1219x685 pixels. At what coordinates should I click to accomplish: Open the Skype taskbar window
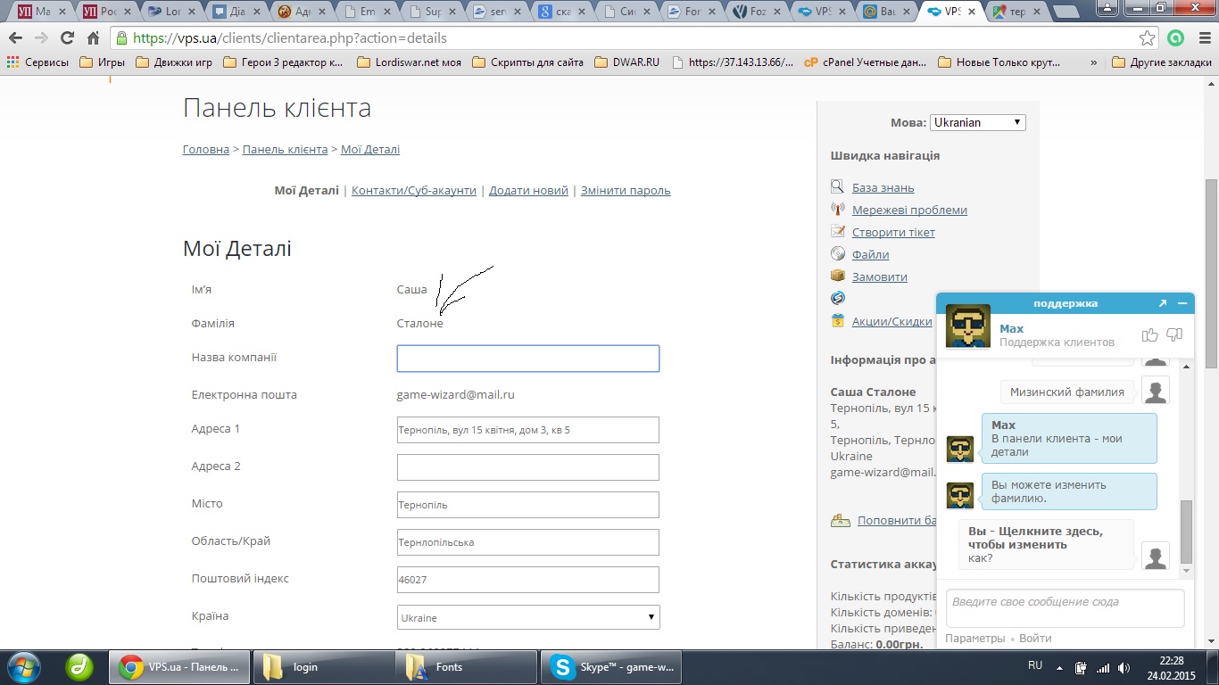pyautogui.click(x=611, y=667)
